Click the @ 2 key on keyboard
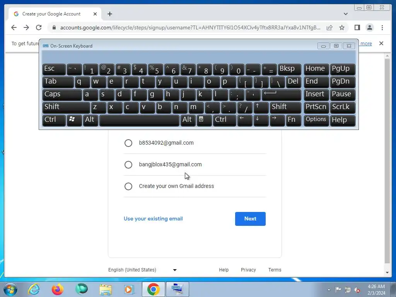Image resolution: width=396 pixels, height=297 pixels. click(x=107, y=69)
